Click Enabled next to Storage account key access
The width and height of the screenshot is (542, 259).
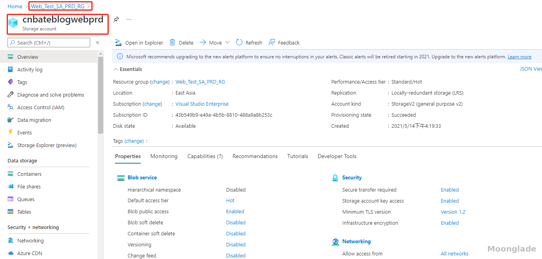tap(450, 201)
